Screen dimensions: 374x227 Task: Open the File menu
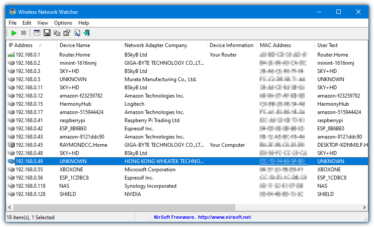(x=13, y=23)
